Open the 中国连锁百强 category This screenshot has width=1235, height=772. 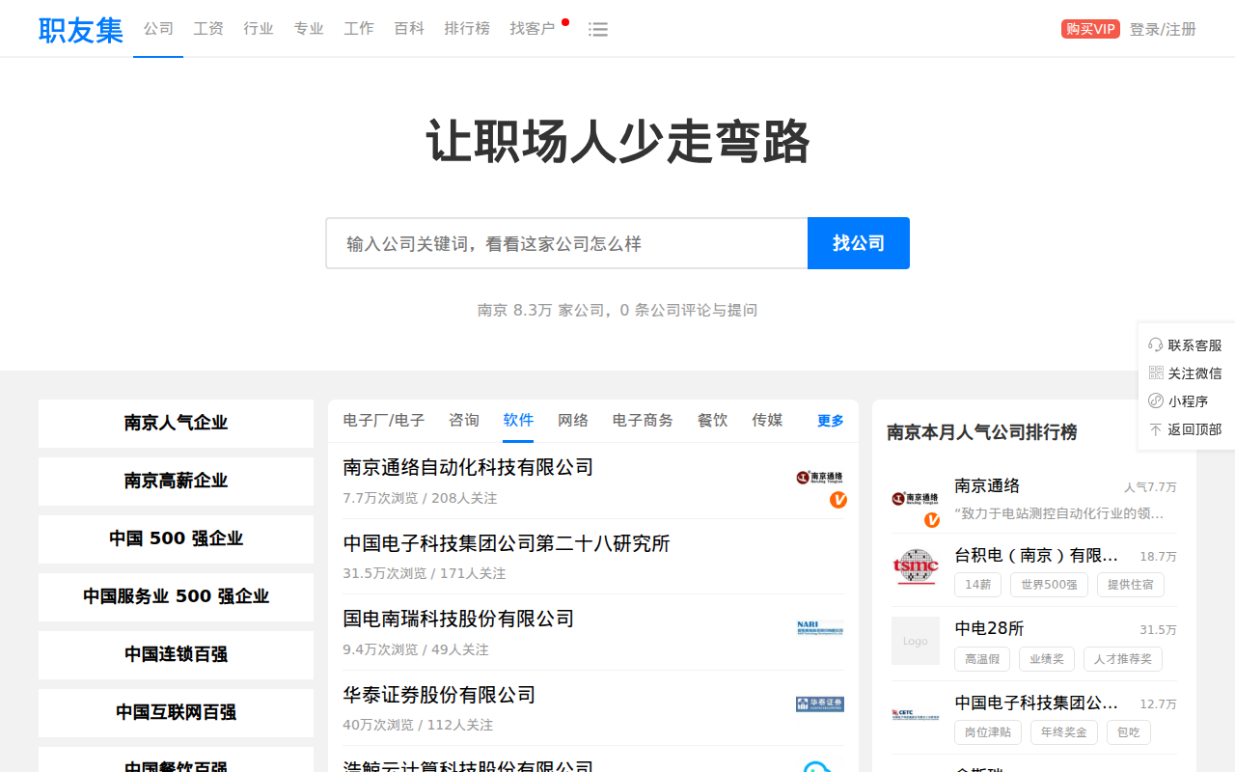click(176, 655)
